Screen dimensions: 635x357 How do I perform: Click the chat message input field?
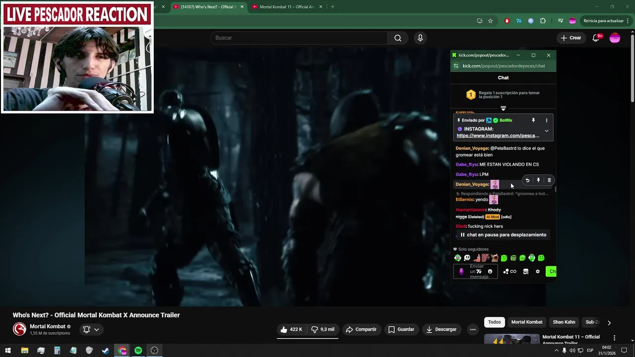pyautogui.click(x=475, y=271)
